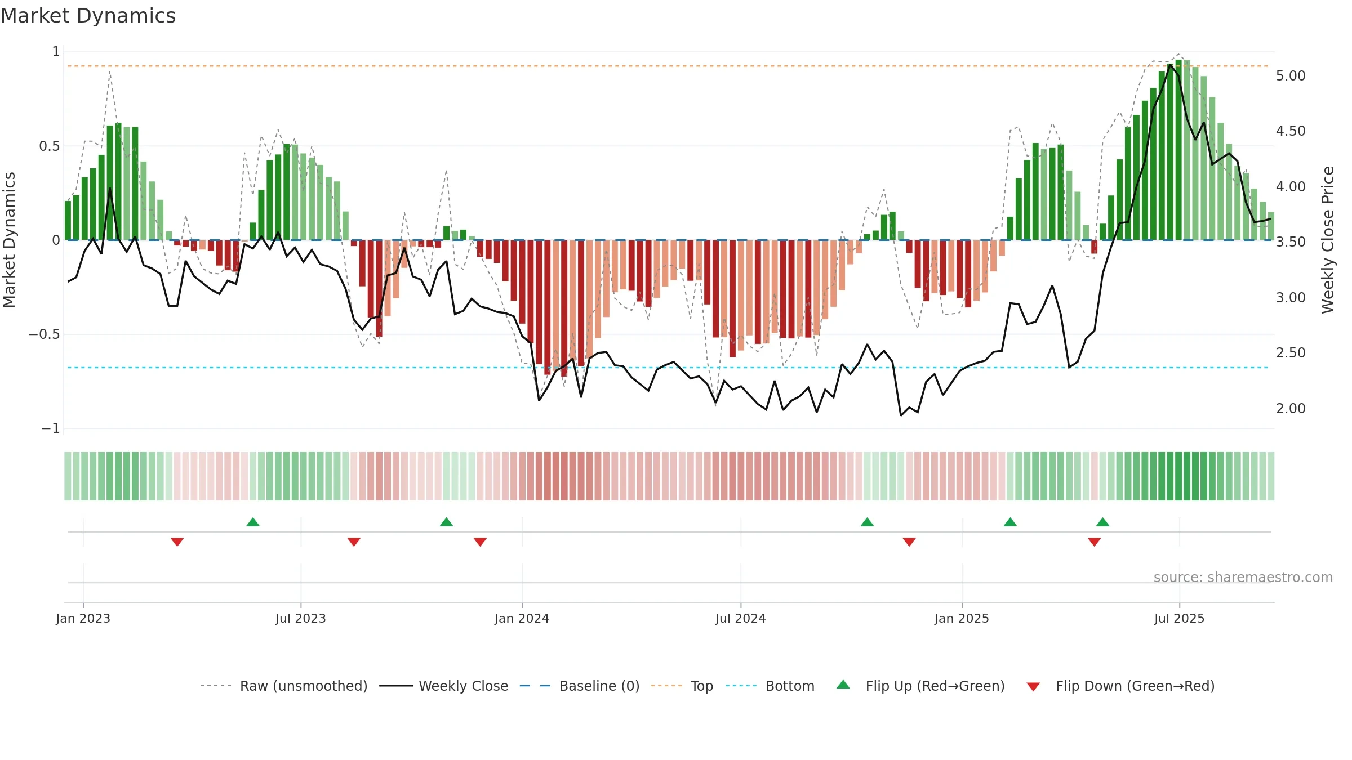Click the −1 left axis label
This screenshot has height=760, width=1352.
point(50,428)
